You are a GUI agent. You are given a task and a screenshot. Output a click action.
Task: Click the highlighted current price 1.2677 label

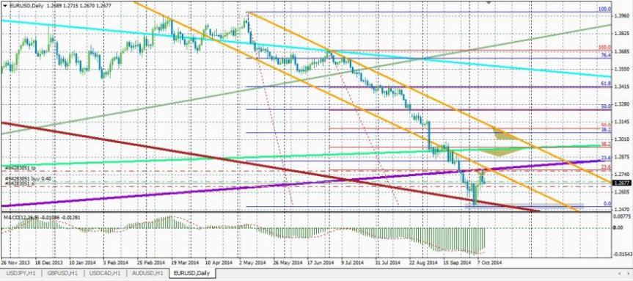622,183
